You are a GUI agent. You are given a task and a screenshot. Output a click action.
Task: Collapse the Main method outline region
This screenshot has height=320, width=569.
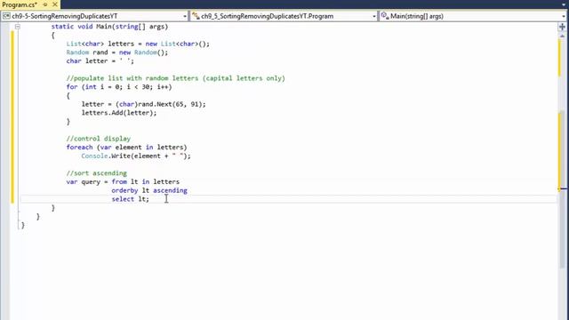click(x=17, y=27)
